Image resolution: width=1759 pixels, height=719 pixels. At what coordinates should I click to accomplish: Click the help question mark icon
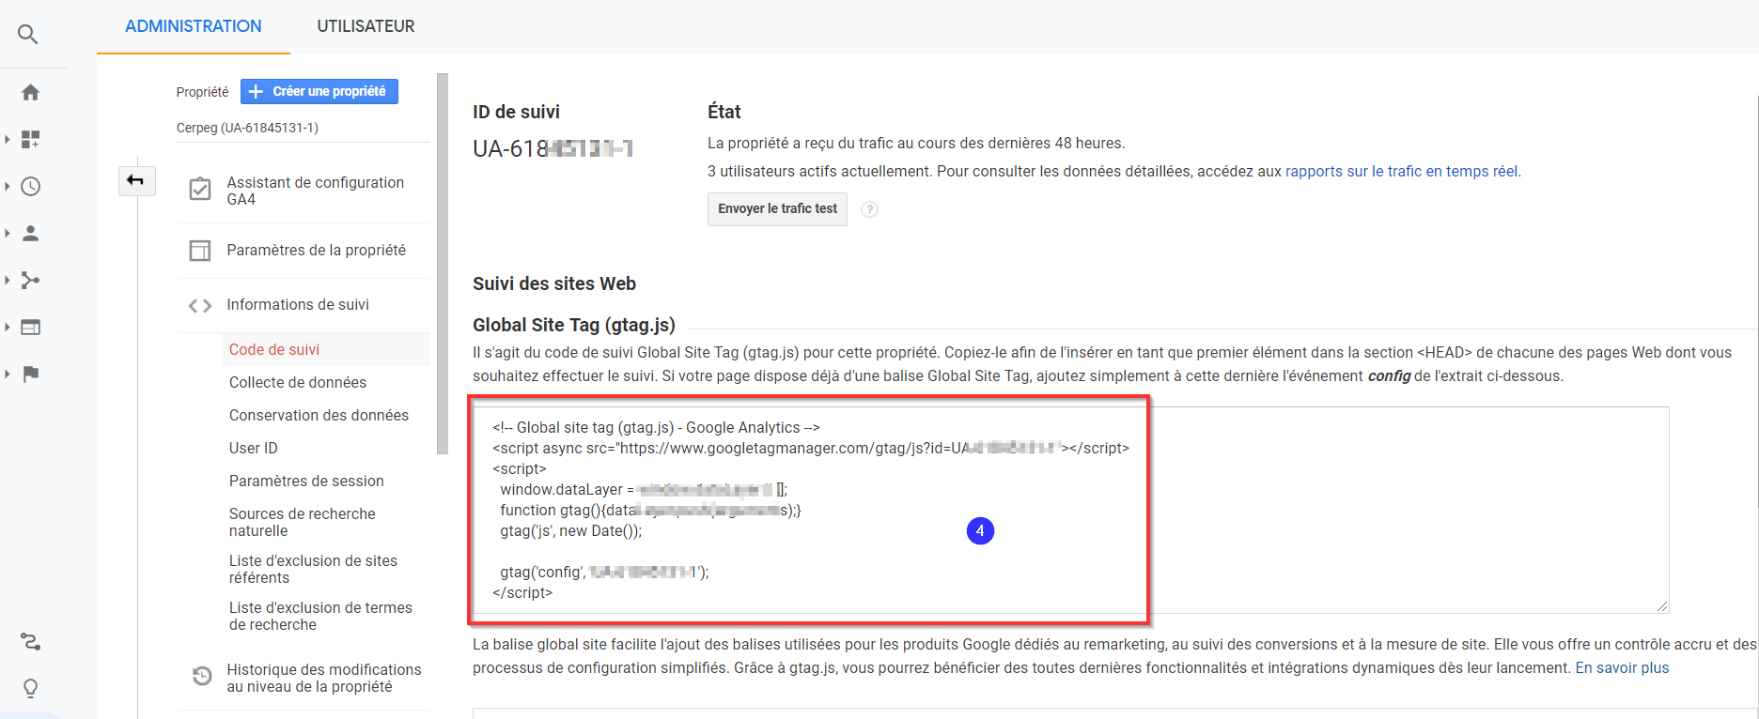tap(870, 209)
